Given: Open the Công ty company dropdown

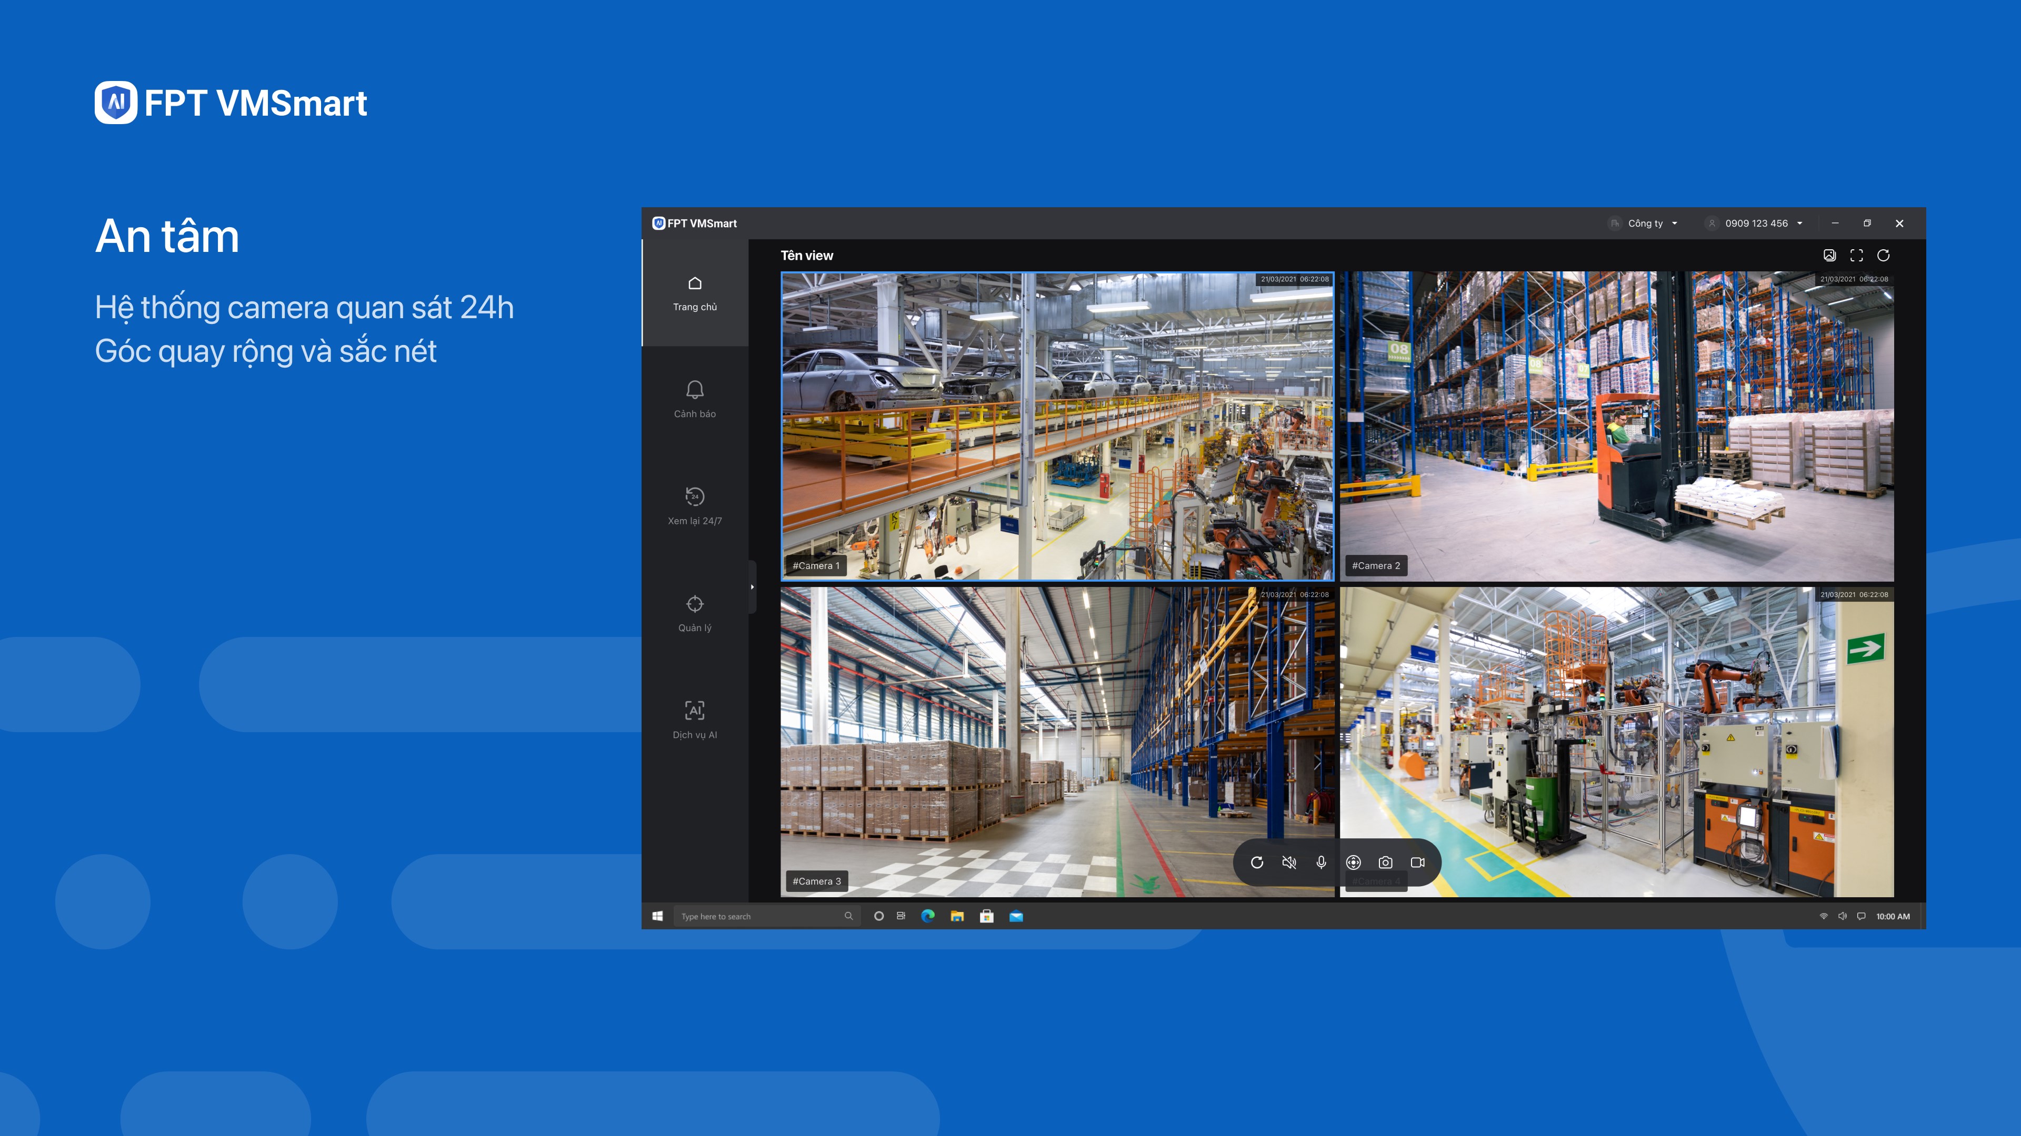Looking at the screenshot, I should coord(1643,224).
